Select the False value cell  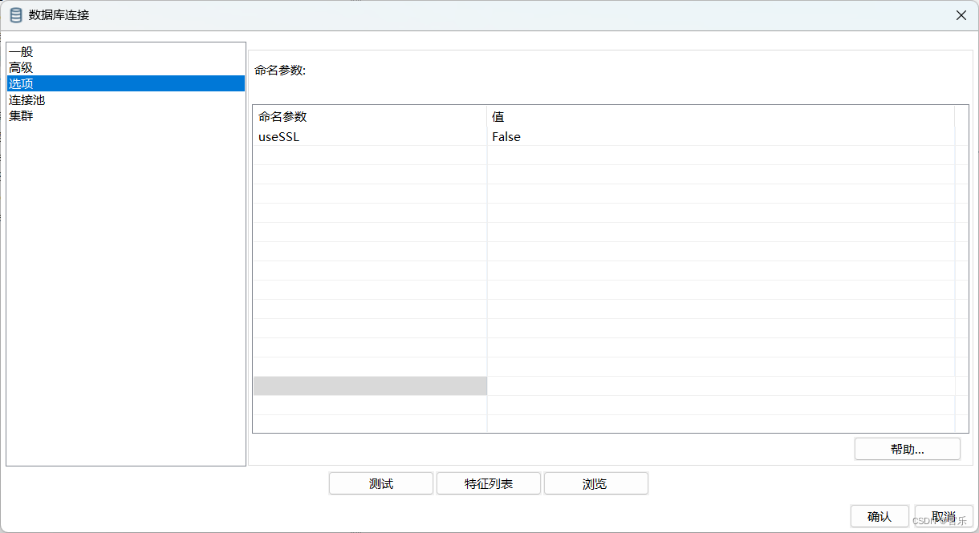(x=721, y=136)
